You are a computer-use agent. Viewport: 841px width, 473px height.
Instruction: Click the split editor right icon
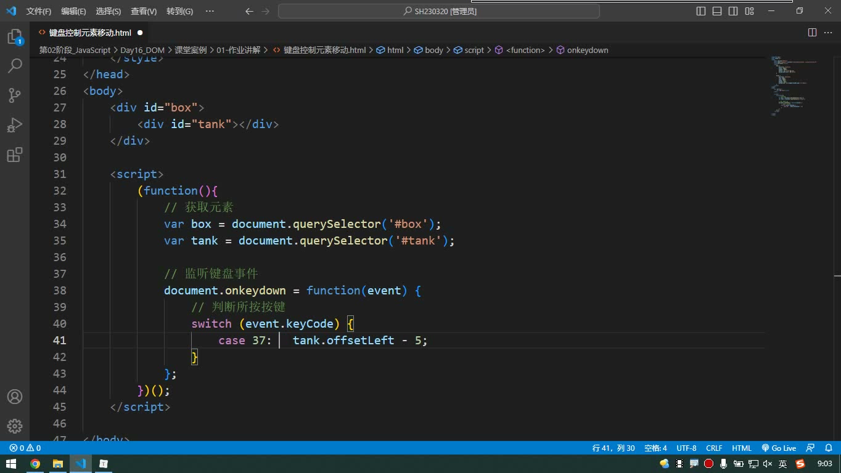(x=812, y=33)
